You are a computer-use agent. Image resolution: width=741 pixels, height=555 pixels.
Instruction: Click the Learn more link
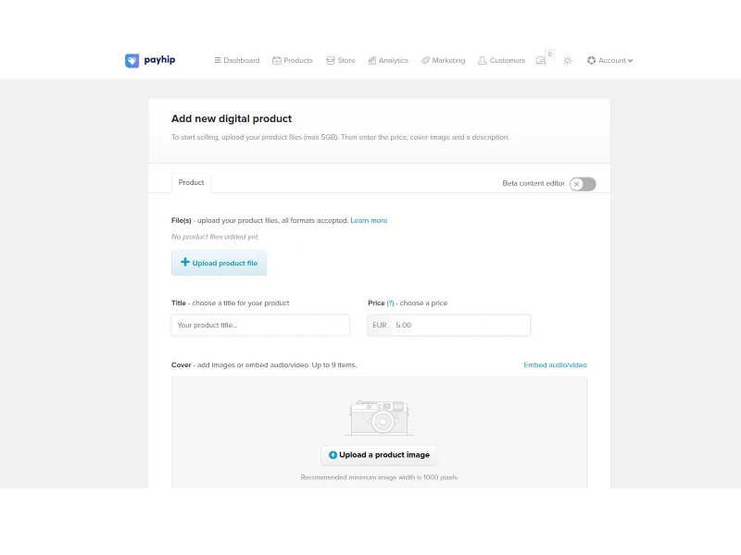[x=369, y=220]
